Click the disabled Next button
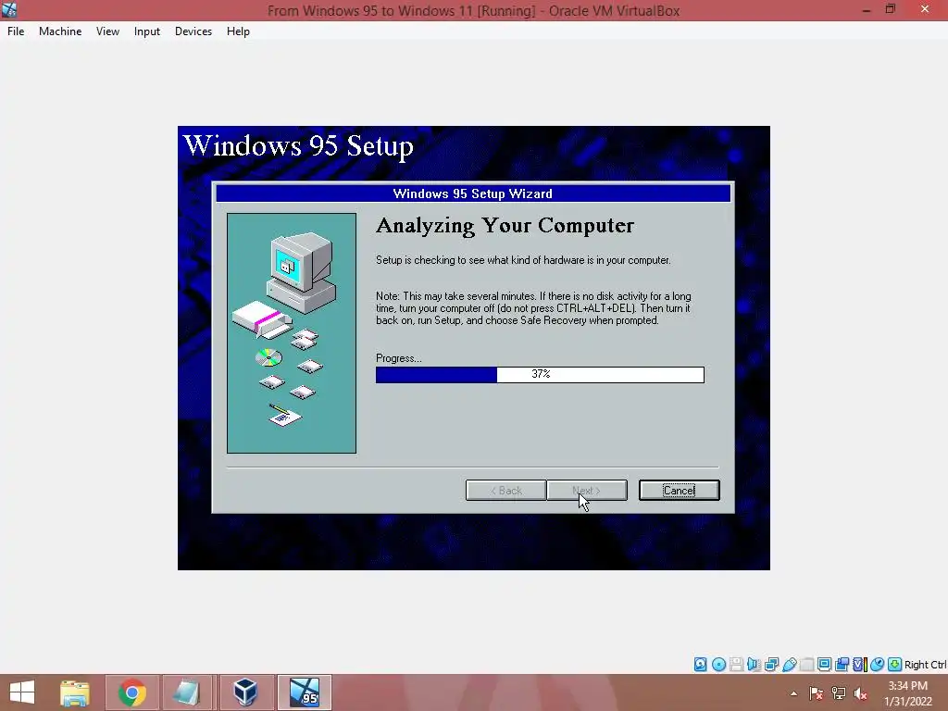948x711 pixels. pos(586,491)
